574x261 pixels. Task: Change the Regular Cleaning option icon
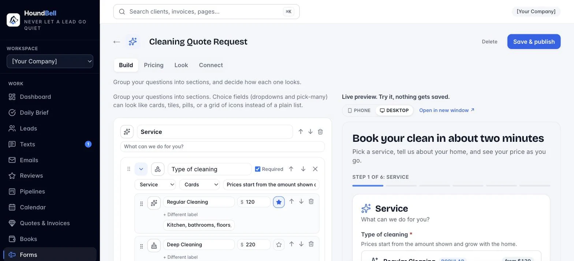click(x=154, y=203)
